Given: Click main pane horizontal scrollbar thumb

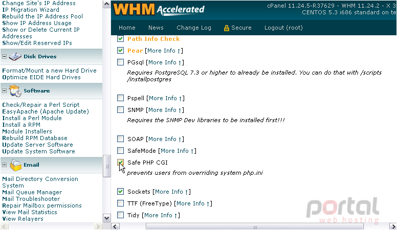Looking at the screenshot, I should click(255, 227).
